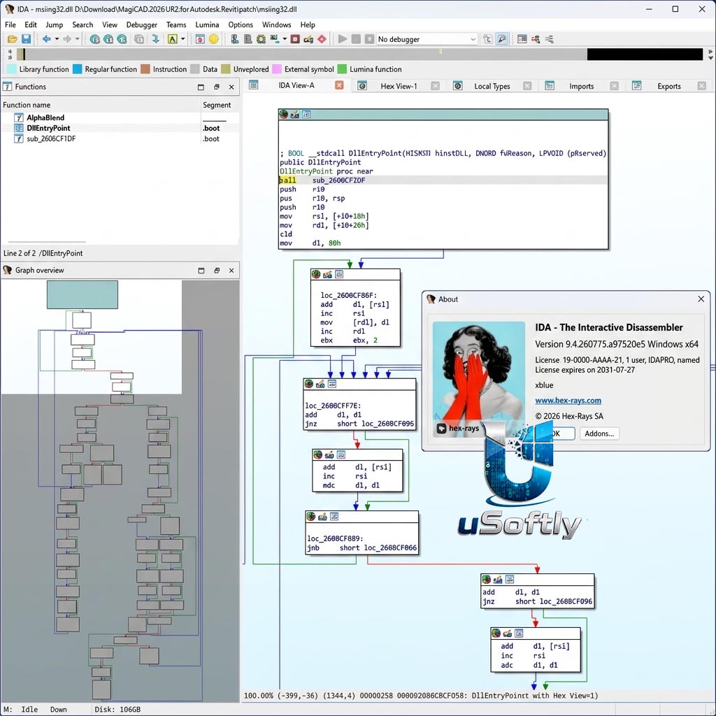
Task: Open the Lumina menu
Action: click(207, 24)
